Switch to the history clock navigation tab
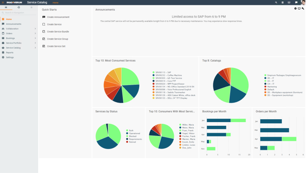The width and height of the screenshot is (306, 173). pos(19,8)
